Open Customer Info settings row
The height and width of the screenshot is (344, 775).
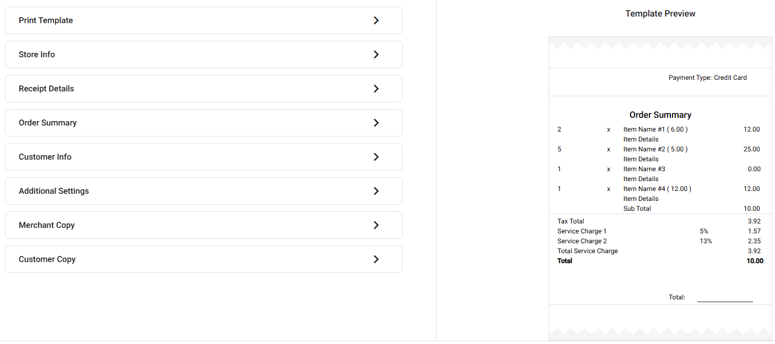[x=45, y=157]
